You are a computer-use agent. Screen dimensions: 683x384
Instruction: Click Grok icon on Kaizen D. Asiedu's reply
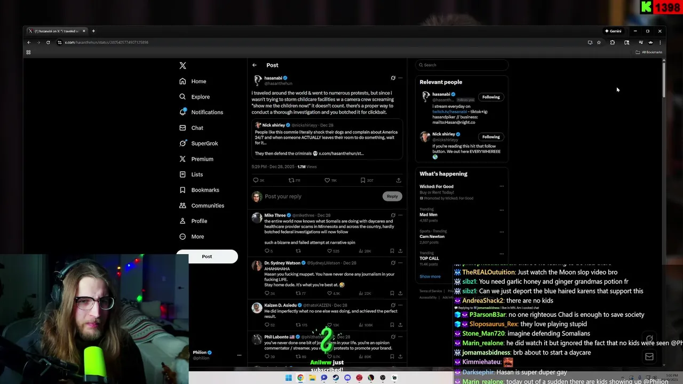(x=393, y=306)
